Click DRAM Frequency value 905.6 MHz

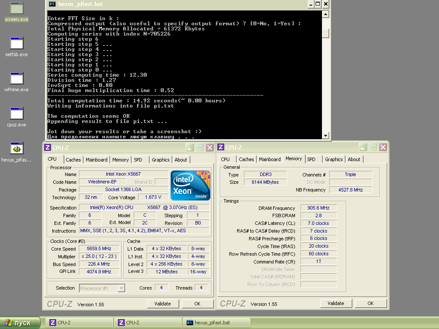pos(319,208)
